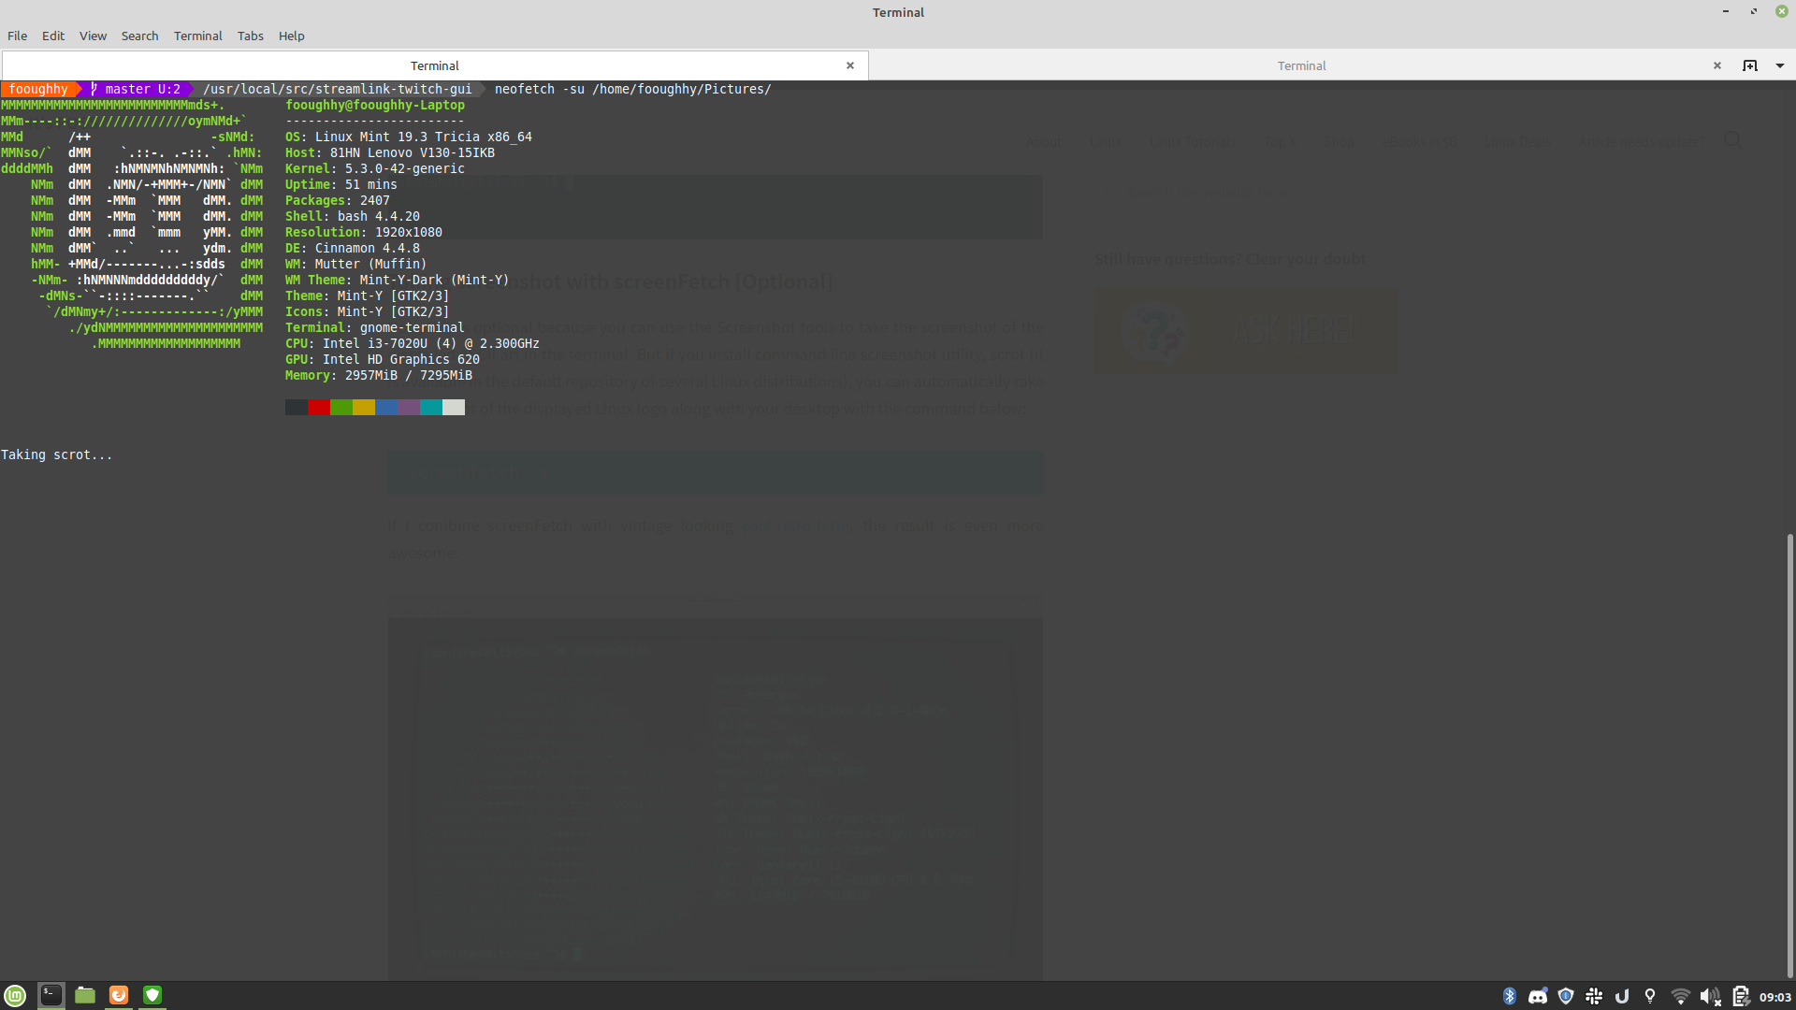Open the orange Firefox taskbar icon
This screenshot has height=1010, width=1796.
[119, 995]
